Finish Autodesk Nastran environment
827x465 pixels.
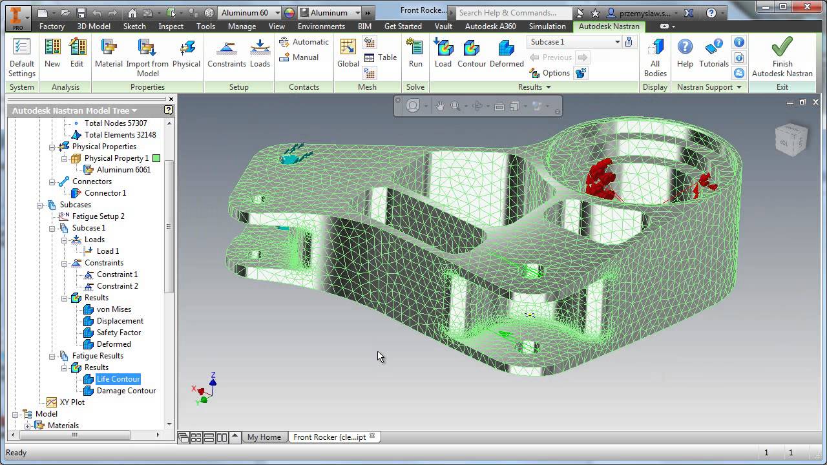782,57
